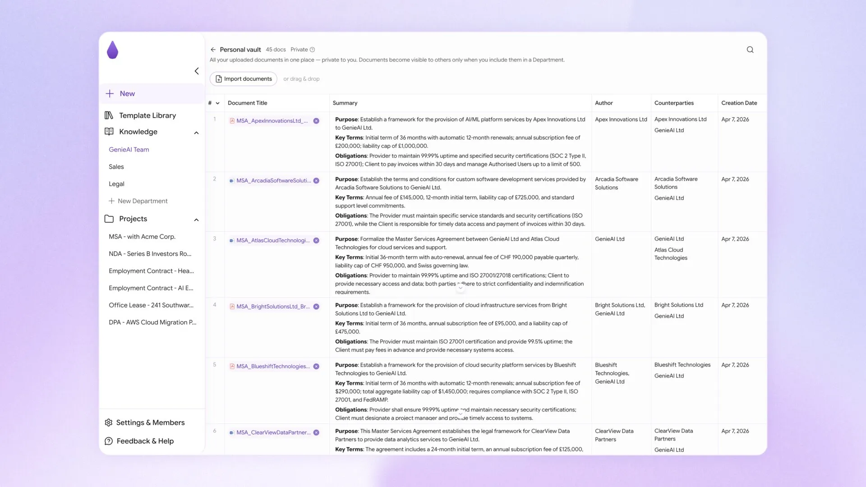Click the Personal vault heading
Screen dimensions: 866x487
[240, 50]
